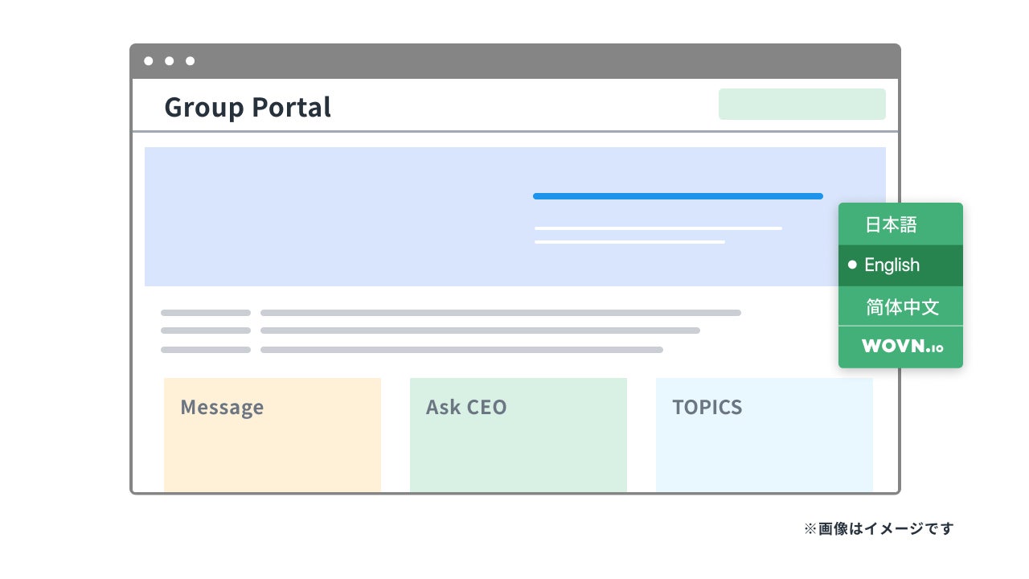
Task: Click the first window dot in title bar
Action: coord(149,61)
